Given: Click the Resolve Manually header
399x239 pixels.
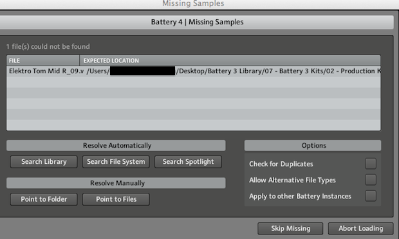Looking at the screenshot, I should tap(116, 183).
